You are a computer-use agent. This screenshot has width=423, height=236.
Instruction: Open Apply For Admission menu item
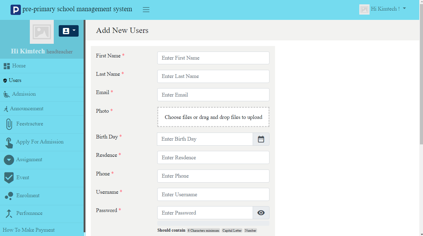9,142
